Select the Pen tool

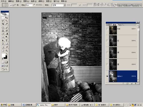(x=3, y=44)
